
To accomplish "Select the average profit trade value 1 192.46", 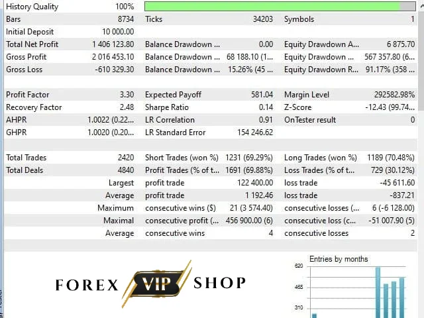I will click(259, 195).
